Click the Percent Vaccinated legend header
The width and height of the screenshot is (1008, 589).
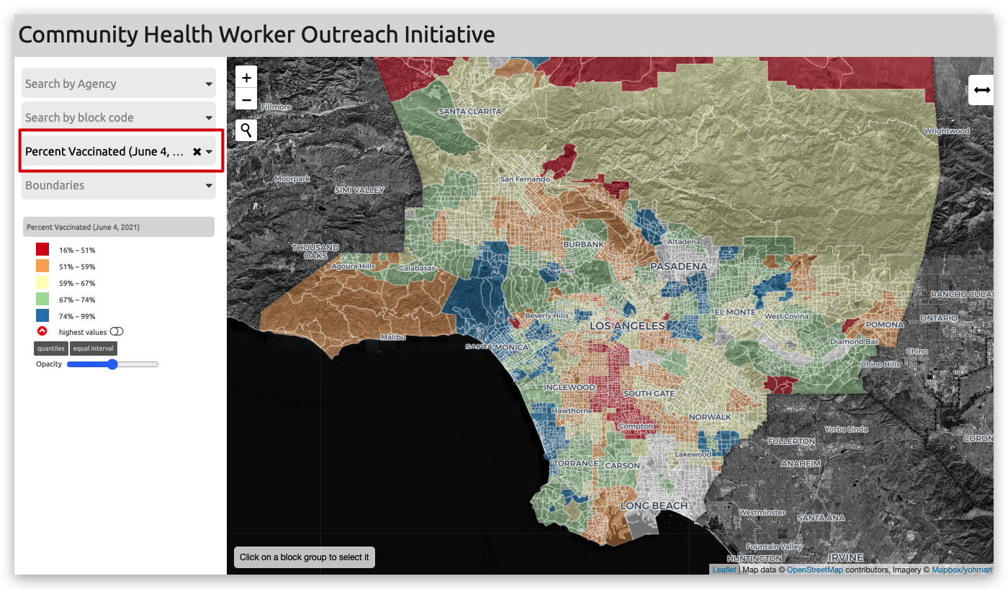click(x=119, y=227)
